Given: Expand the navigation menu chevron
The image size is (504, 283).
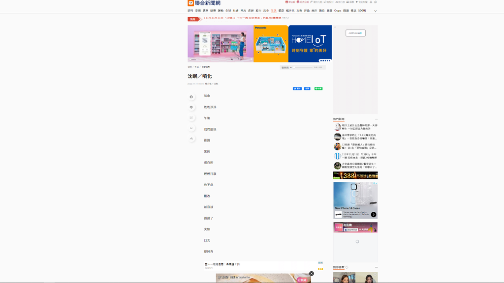Looking at the screenshot, I should click(x=375, y=11).
